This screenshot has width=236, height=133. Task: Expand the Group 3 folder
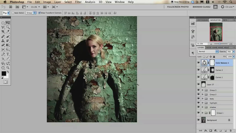pyautogui.click(x=202, y=90)
